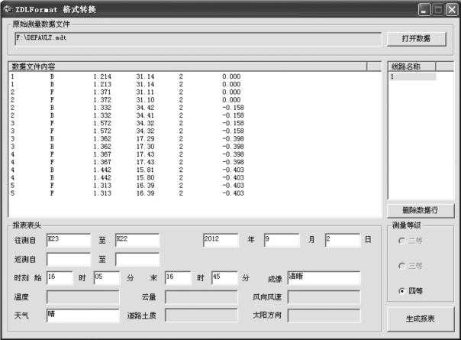Click the 至 field containing K22
Viewport: 461px width, 340px height.
click(137, 240)
